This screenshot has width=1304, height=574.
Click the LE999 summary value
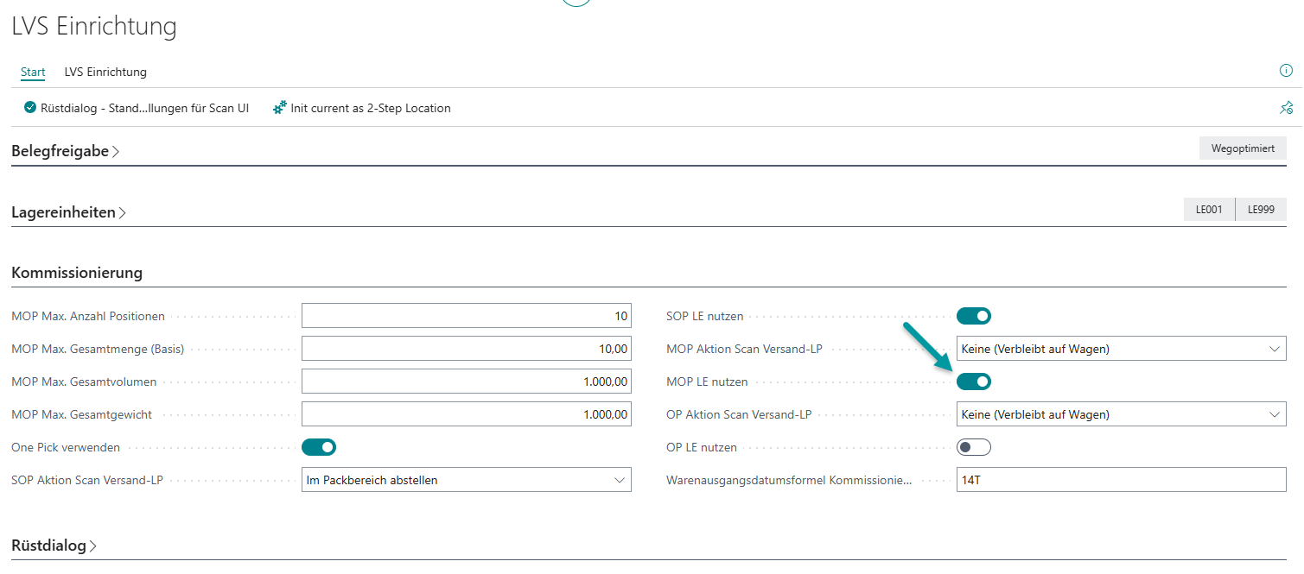pyautogui.click(x=1261, y=210)
